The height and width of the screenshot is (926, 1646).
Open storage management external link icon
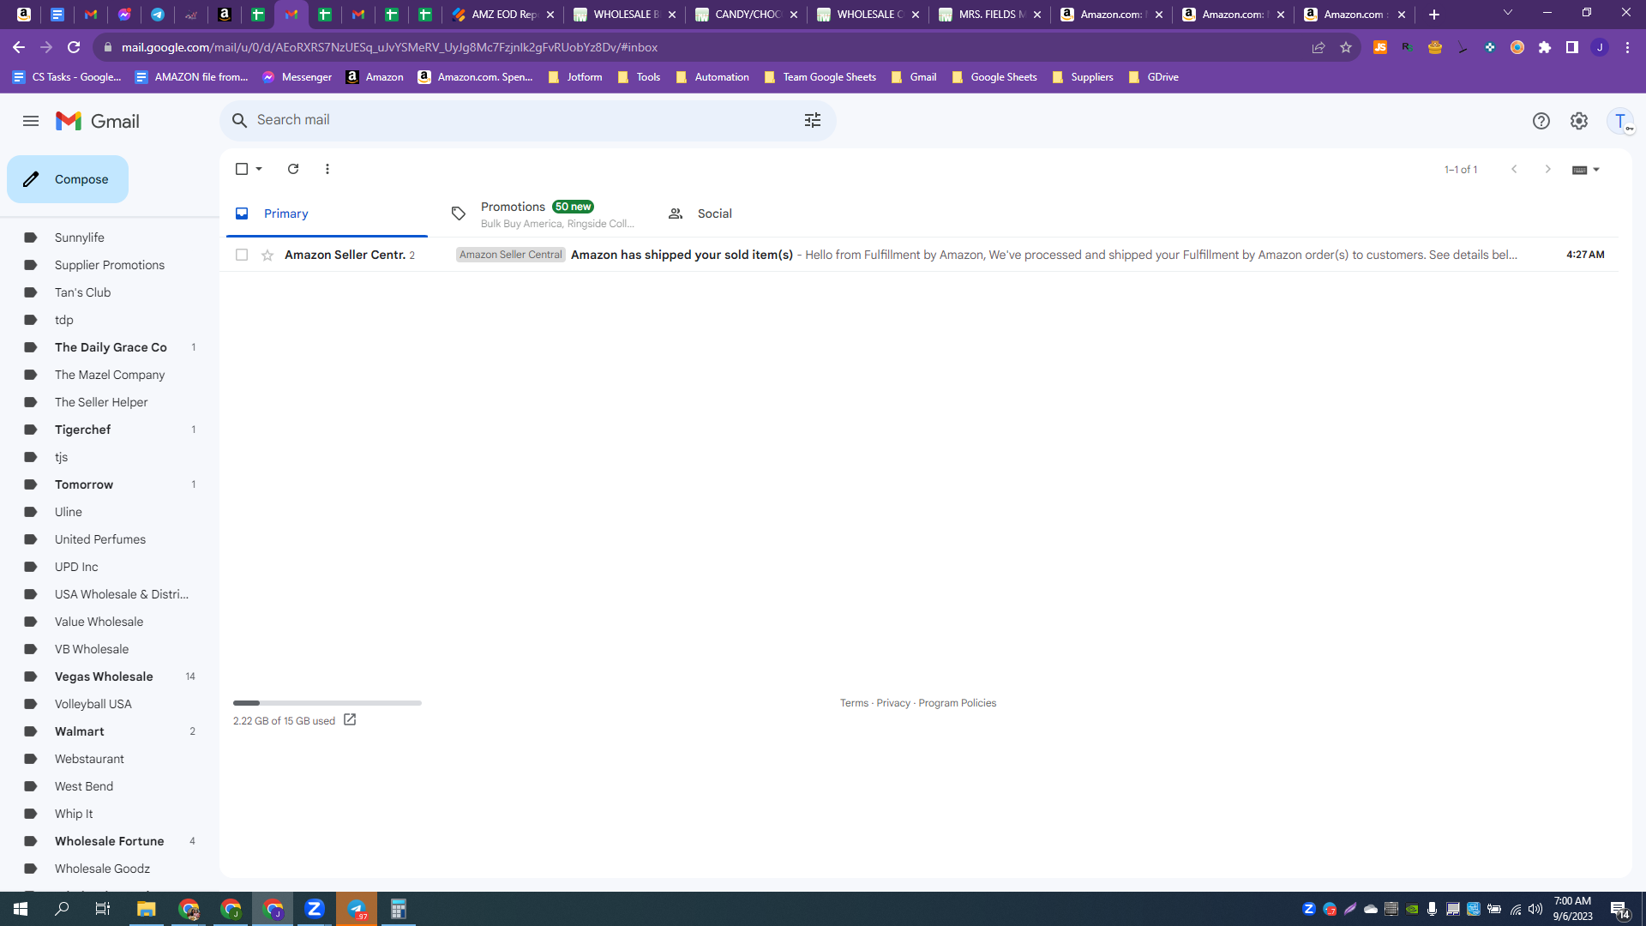pyautogui.click(x=350, y=720)
